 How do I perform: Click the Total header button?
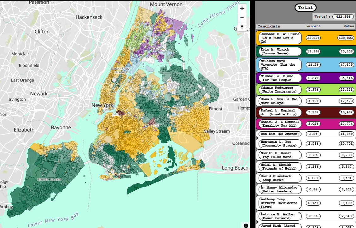click(x=305, y=8)
